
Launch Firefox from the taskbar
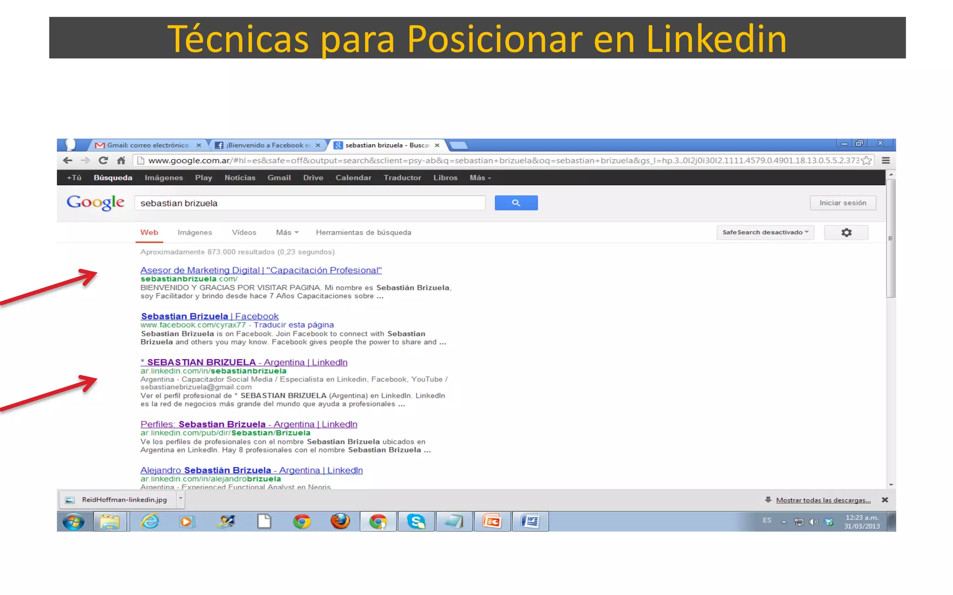(340, 522)
